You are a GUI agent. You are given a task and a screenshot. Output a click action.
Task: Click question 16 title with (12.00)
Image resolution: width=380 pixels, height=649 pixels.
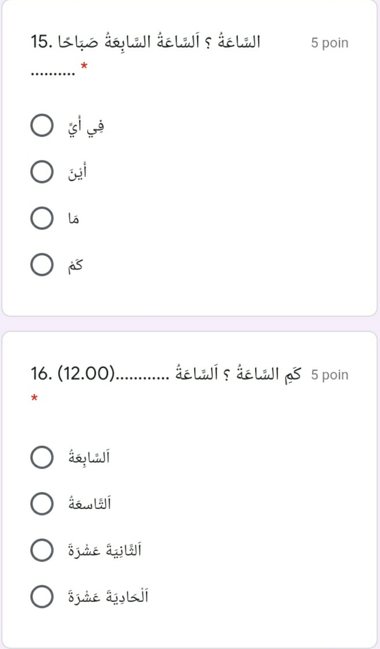(x=169, y=374)
